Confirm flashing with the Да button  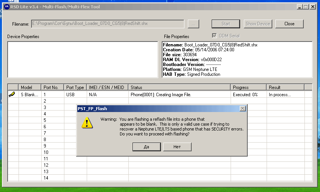[147, 147]
